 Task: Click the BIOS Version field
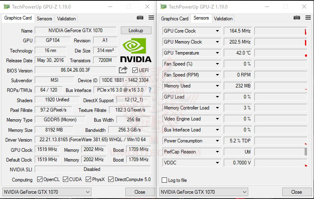[76, 70]
